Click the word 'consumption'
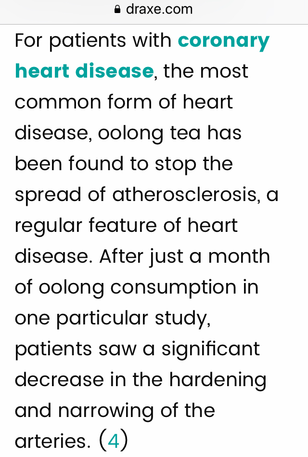Viewport: 308px width, 457px height. pyautogui.click(x=173, y=288)
